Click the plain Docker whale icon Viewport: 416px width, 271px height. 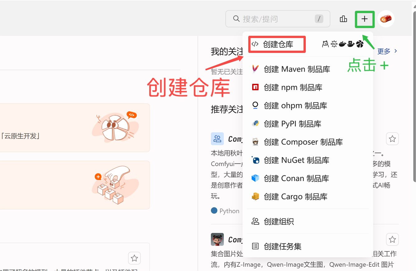pyautogui.click(x=342, y=44)
